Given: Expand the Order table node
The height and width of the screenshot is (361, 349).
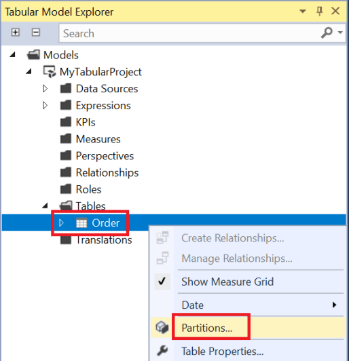Looking at the screenshot, I should tap(61, 223).
